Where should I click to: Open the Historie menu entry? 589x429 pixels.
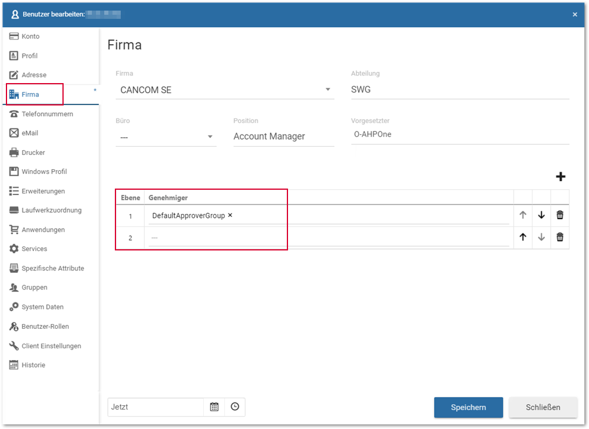click(x=51, y=365)
